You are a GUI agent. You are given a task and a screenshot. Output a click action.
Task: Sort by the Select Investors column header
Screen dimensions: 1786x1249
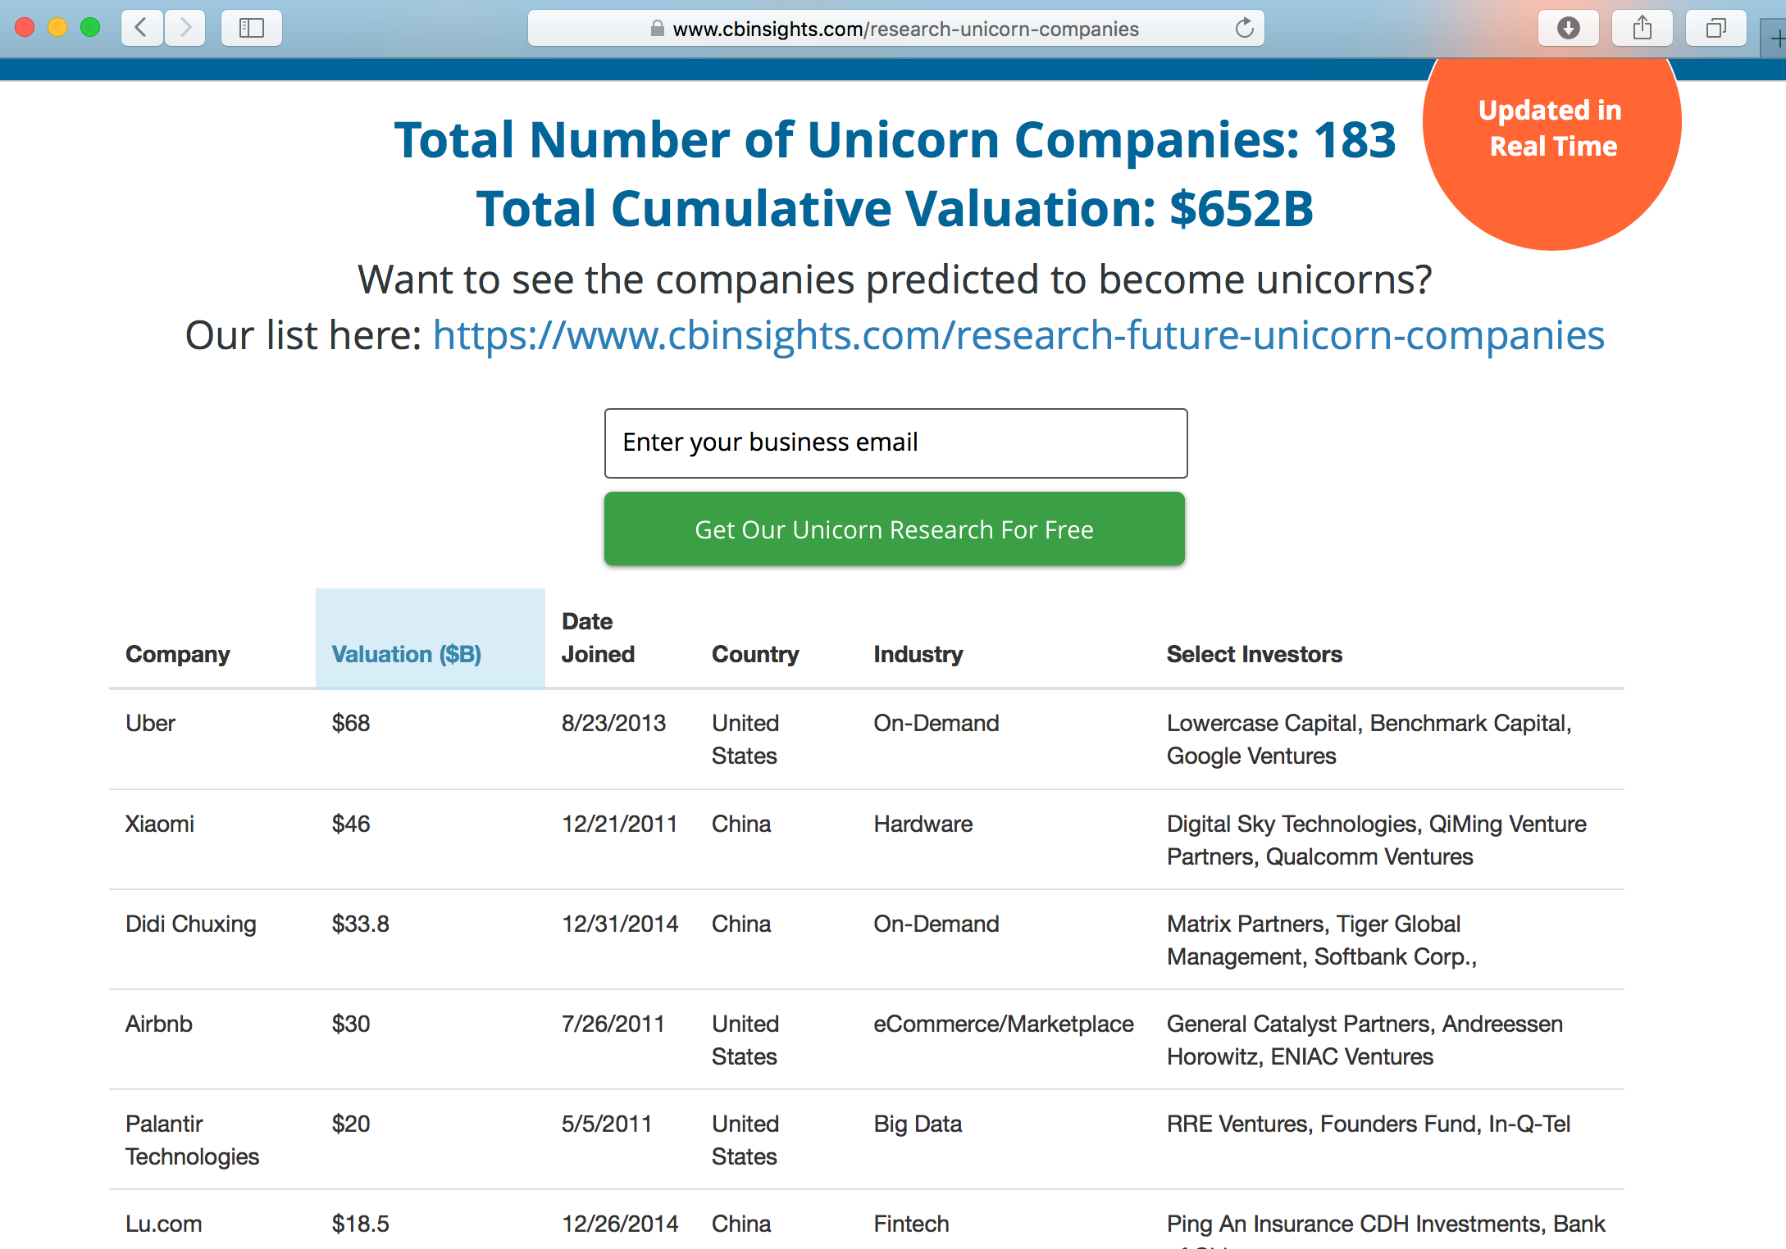(x=1255, y=654)
